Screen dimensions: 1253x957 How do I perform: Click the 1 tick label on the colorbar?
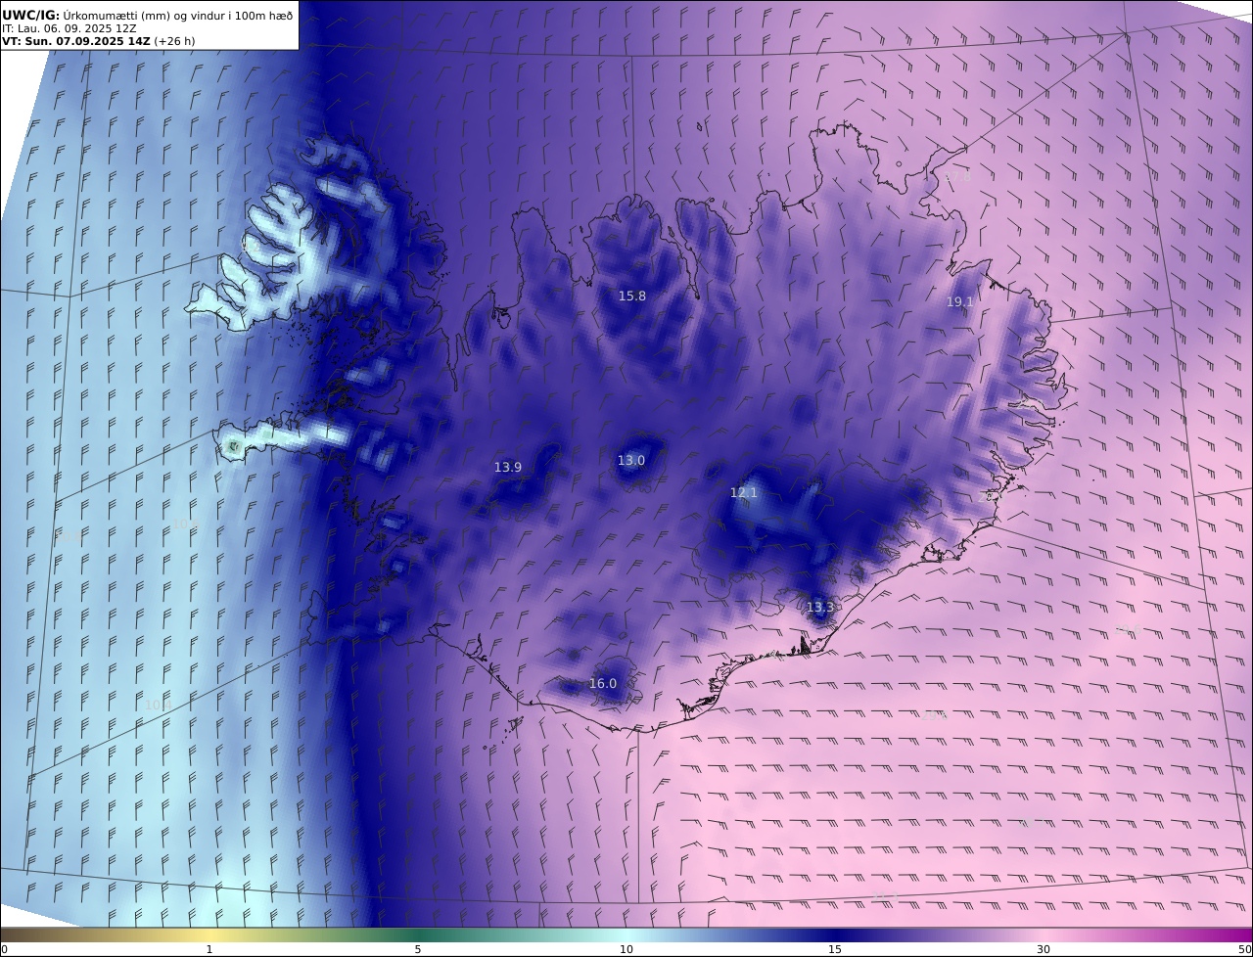pyautogui.click(x=209, y=949)
